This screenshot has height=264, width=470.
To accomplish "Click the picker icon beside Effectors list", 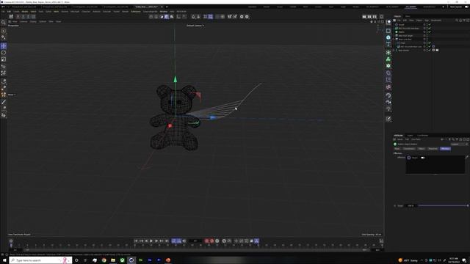I will [x=467, y=157].
